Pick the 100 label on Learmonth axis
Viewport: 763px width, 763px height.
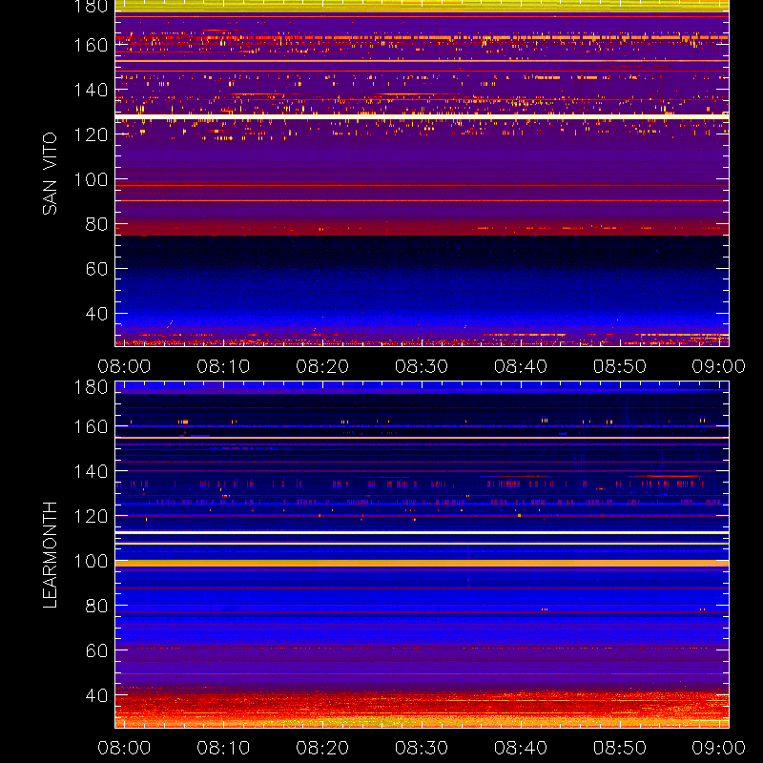[x=91, y=561]
